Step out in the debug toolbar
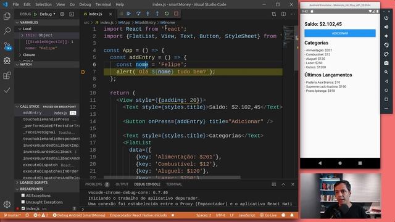Image resolution: width=395 pixels, height=222 pixels. click(x=157, y=14)
